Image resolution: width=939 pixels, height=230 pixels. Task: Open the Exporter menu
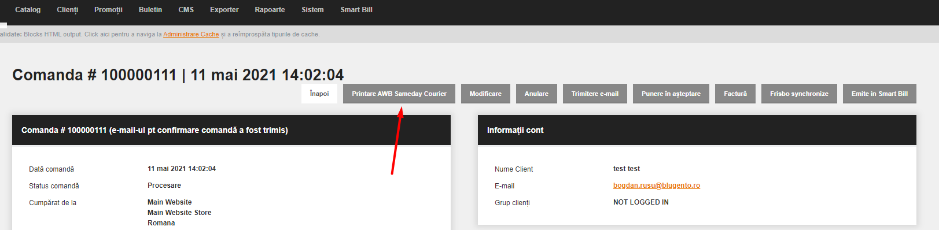pos(224,10)
